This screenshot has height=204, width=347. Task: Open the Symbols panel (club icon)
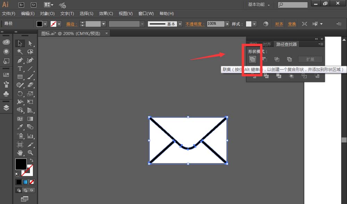pos(6,94)
